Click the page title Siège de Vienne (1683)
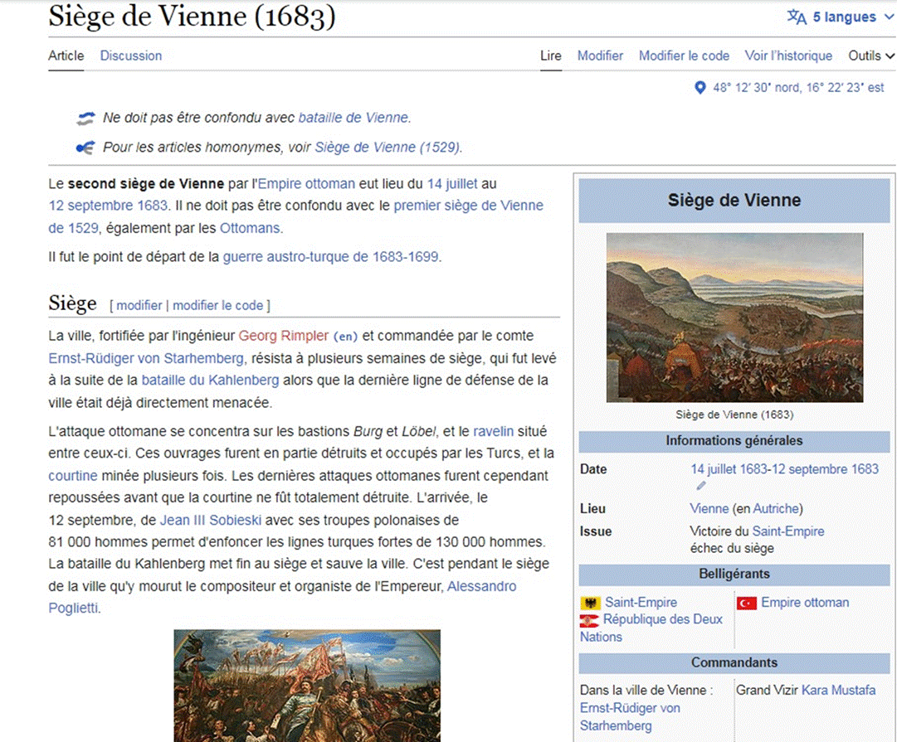This screenshot has width=897, height=742. [x=193, y=17]
